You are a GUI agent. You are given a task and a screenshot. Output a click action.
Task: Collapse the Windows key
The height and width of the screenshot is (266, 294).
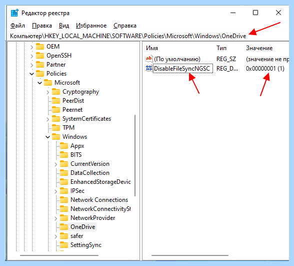coord(48,137)
